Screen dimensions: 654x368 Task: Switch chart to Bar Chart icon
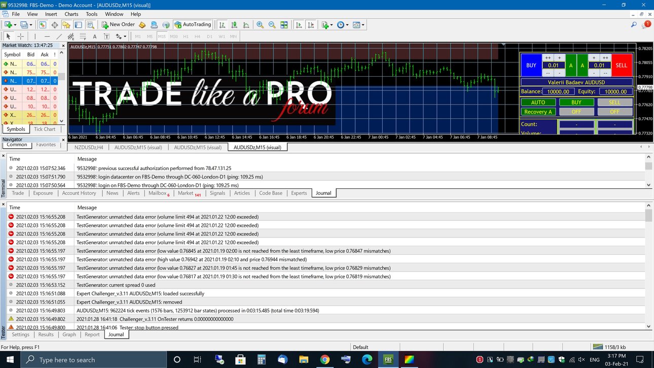222,24
